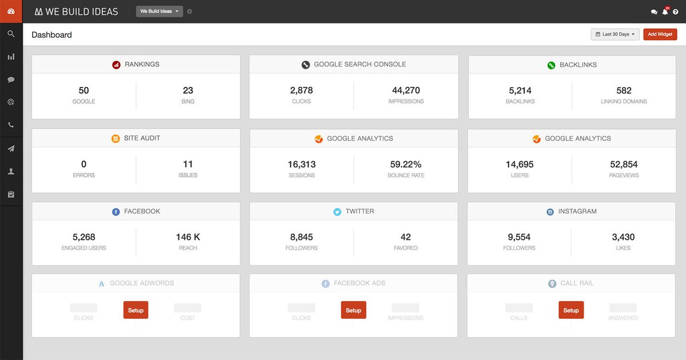Click the INSTAGRAM widget heading
Viewport: 686px width, 360px height.
pyautogui.click(x=577, y=211)
